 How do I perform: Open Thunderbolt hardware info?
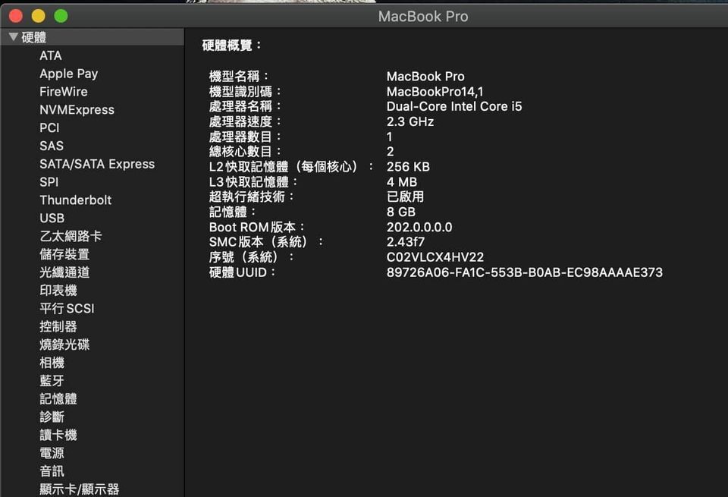pyautogui.click(x=76, y=200)
